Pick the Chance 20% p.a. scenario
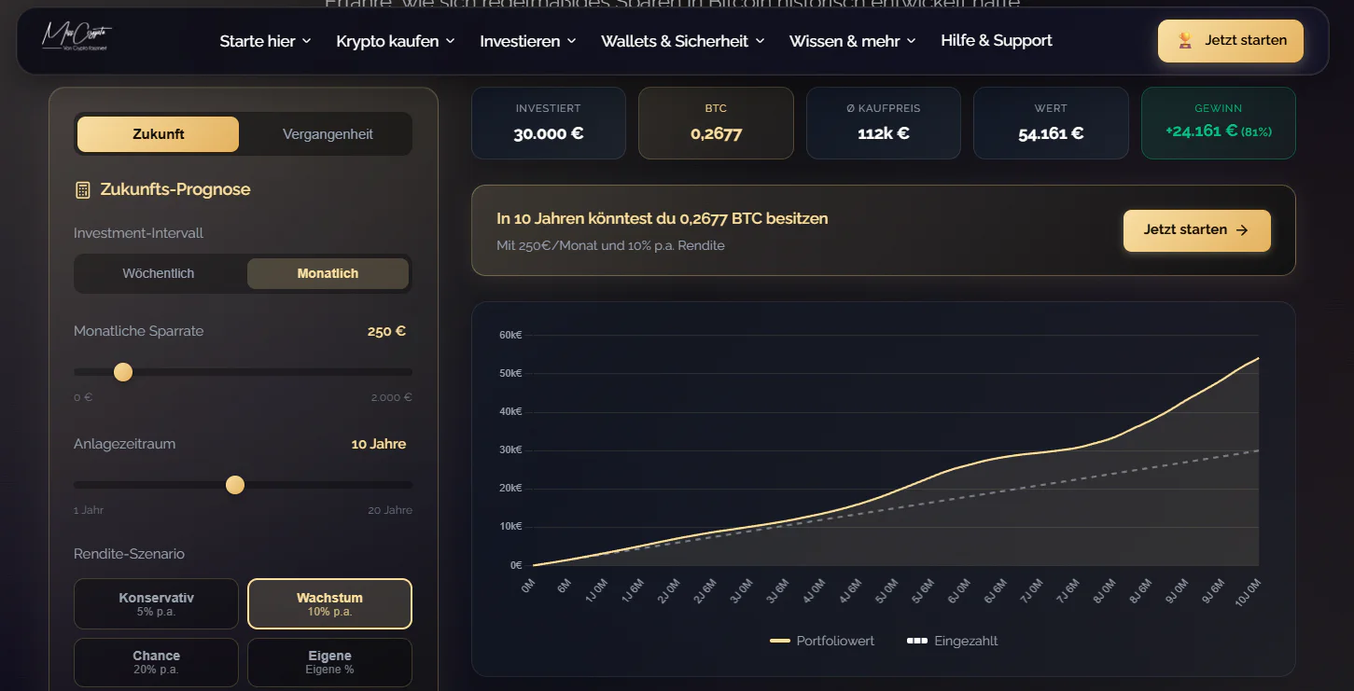 click(x=157, y=662)
